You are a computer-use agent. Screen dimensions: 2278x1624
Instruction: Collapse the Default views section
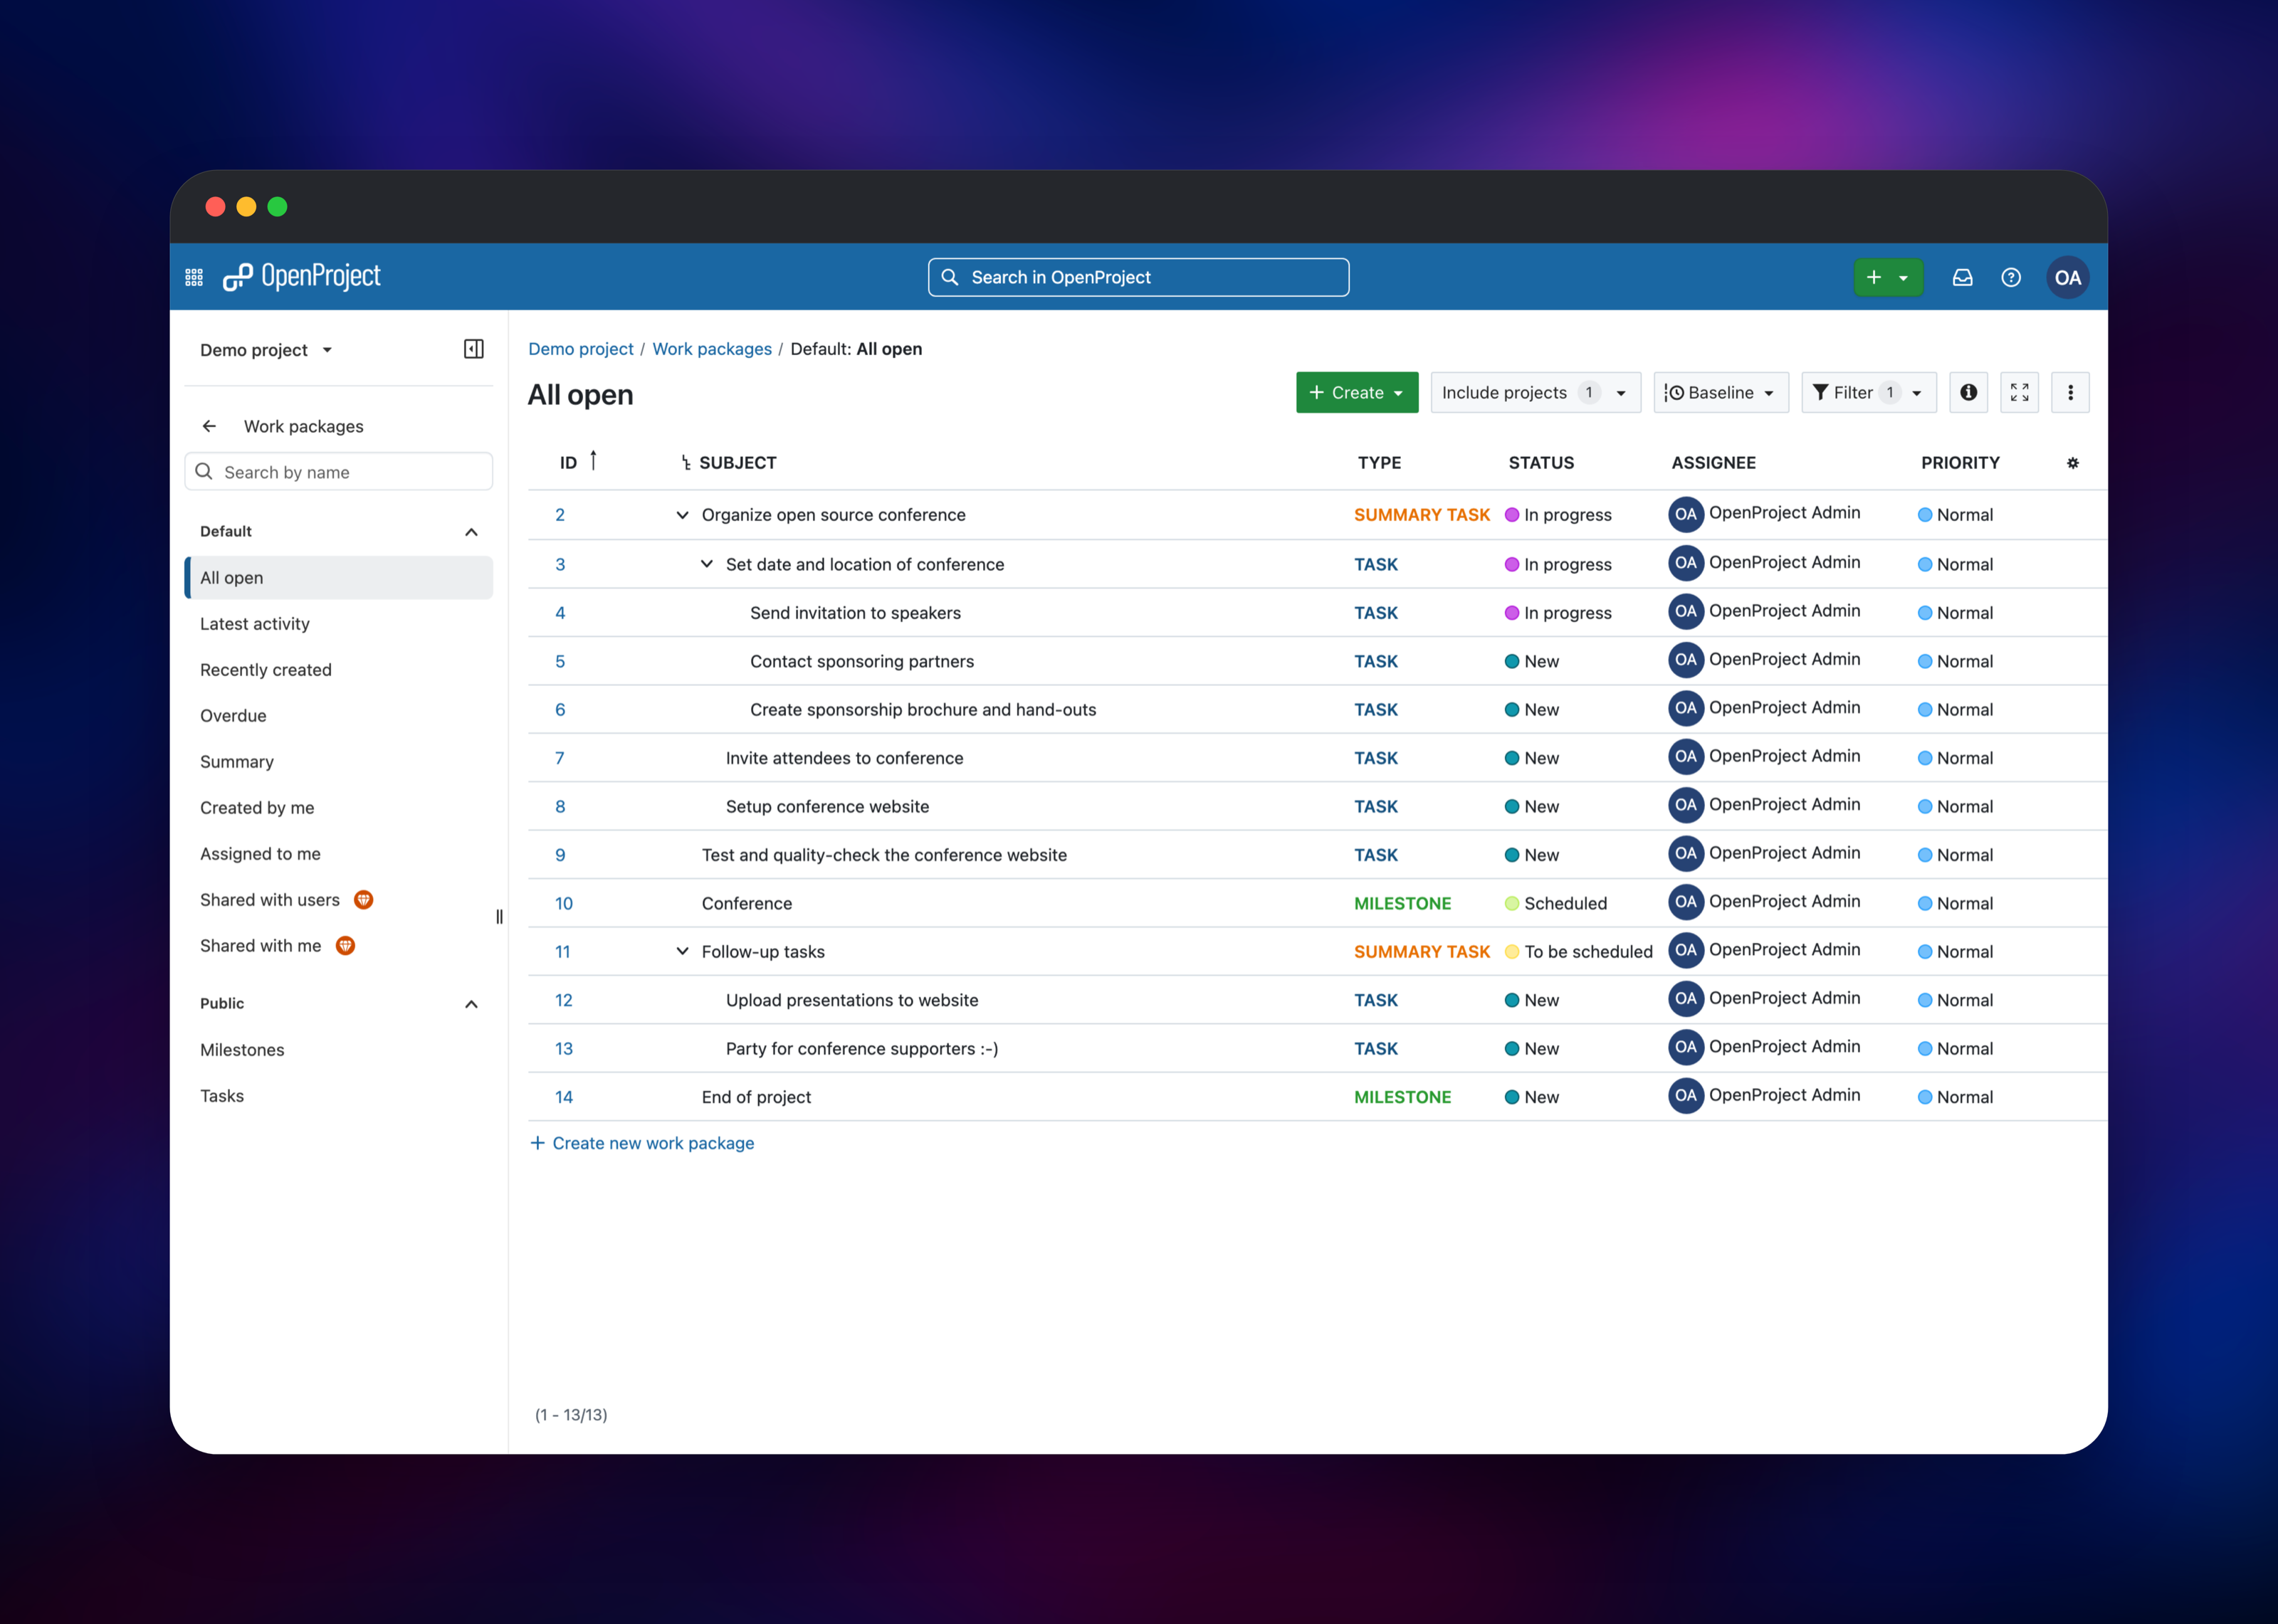[471, 532]
